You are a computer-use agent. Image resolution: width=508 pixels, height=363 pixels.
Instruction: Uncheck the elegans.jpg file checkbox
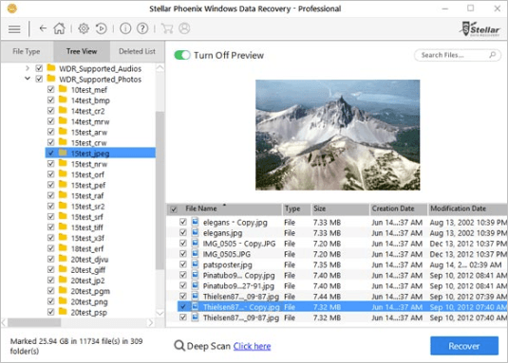(x=183, y=232)
